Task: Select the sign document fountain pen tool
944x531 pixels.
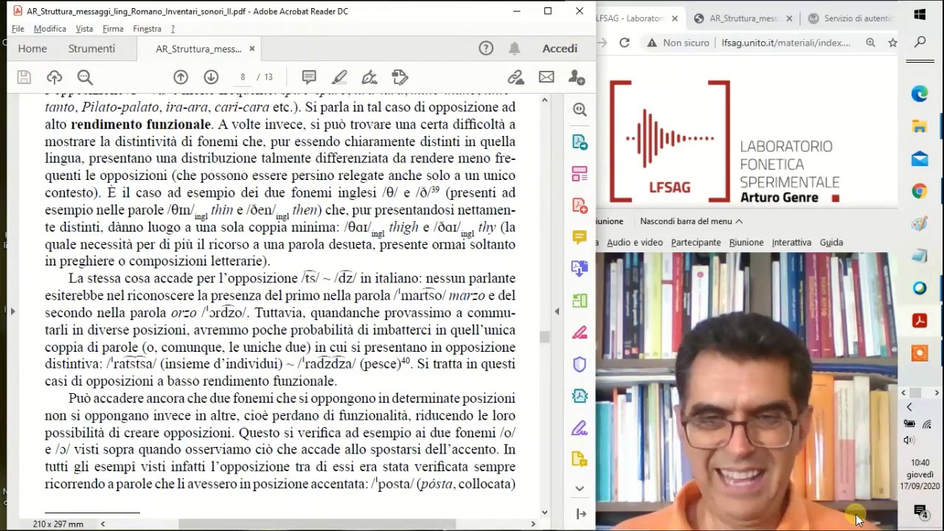Action: (x=369, y=77)
